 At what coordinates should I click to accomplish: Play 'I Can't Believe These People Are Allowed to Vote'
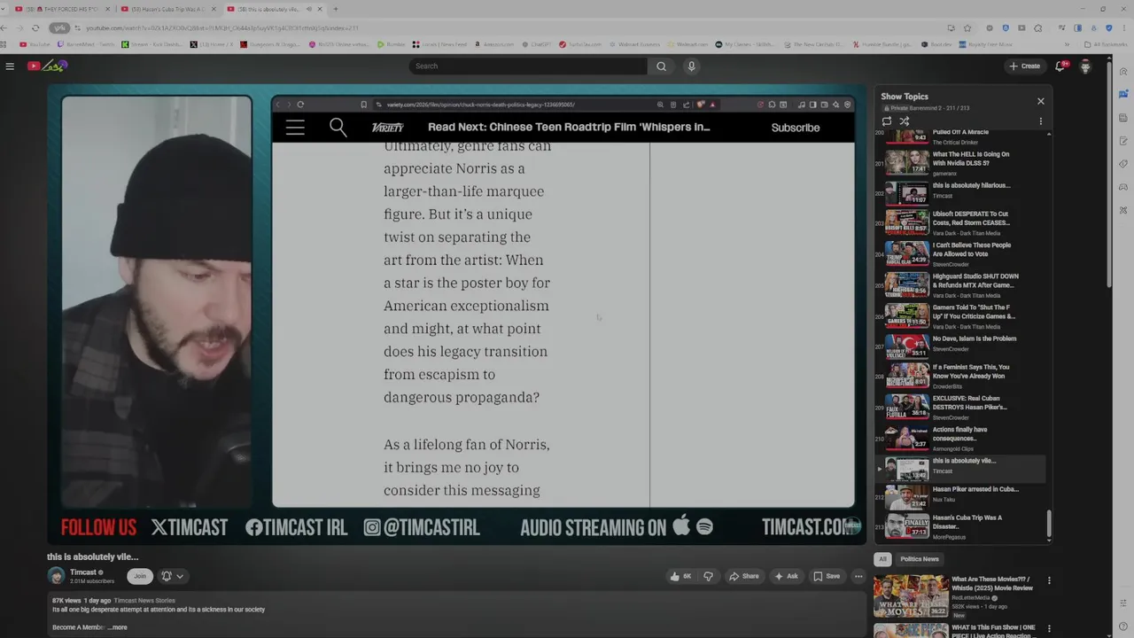[x=960, y=253]
